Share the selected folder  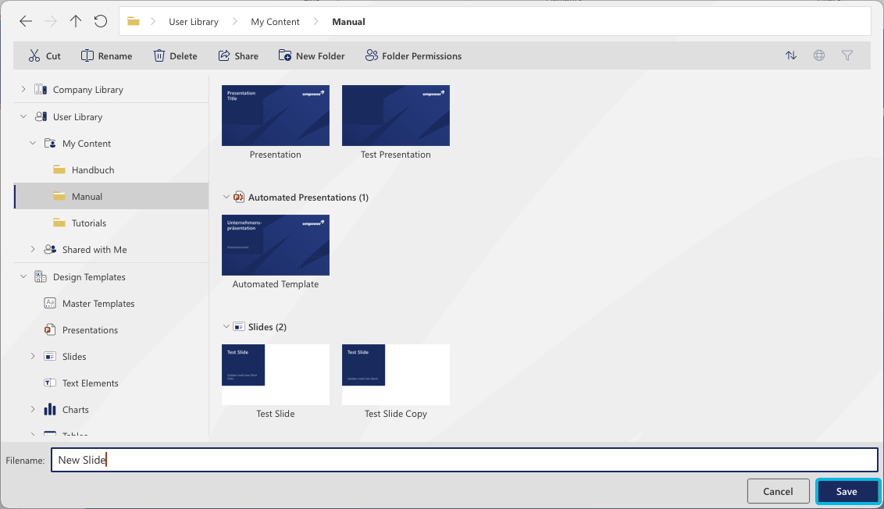[238, 55]
